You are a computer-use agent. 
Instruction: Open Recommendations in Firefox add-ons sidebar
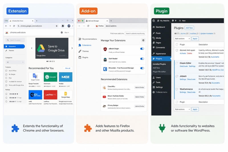[x=88, y=39]
